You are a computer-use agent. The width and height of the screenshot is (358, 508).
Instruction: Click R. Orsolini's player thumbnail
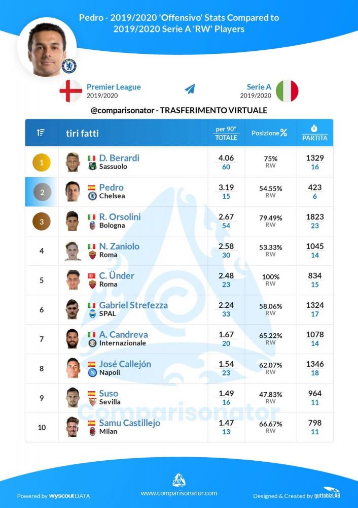click(x=73, y=221)
